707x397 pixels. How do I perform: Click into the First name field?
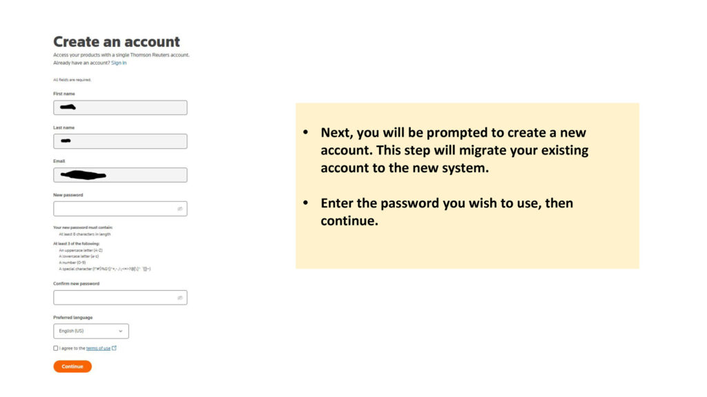click(120, 108)
